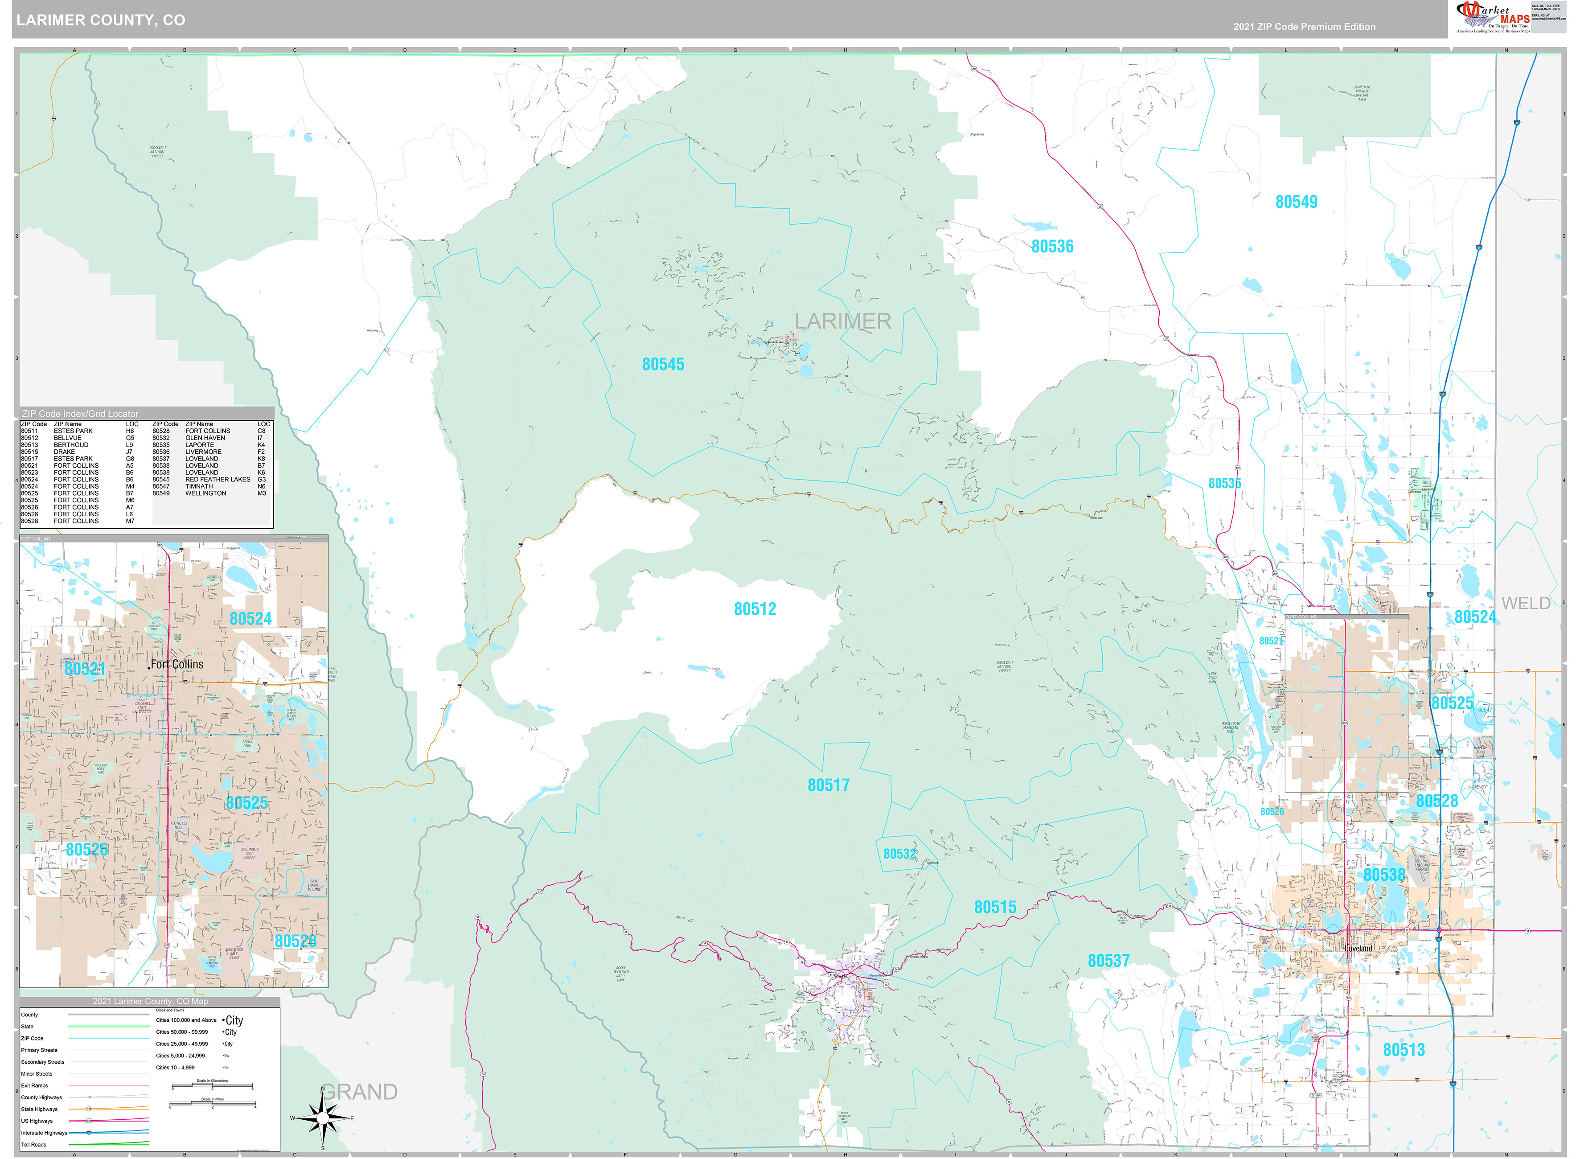Click the Interstate Highways shield symbol in legend
Viewport: 1580px width, 1159px height.
(x=88, y=1133)
